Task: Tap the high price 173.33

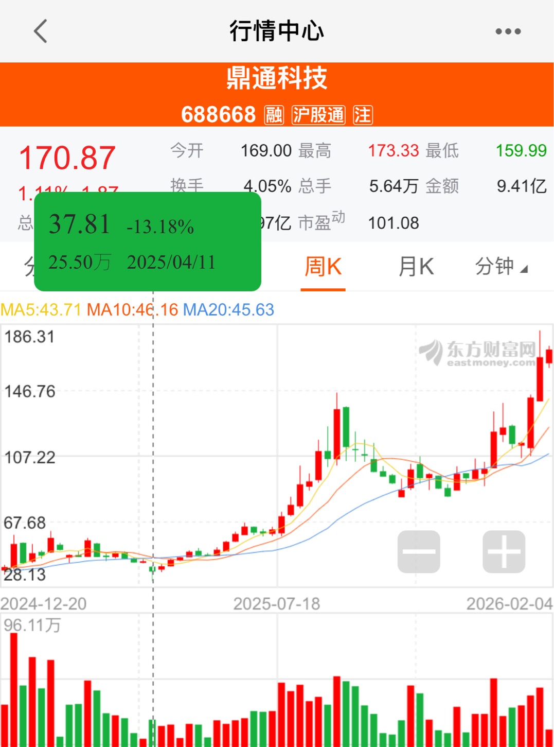Action: coord(394,150)
